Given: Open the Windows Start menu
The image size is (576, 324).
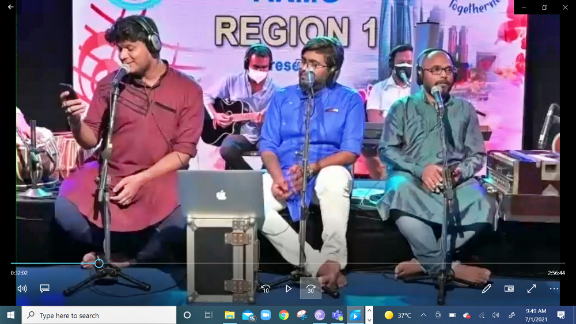Looking at the screenshot, I should (x=10, y=315).
